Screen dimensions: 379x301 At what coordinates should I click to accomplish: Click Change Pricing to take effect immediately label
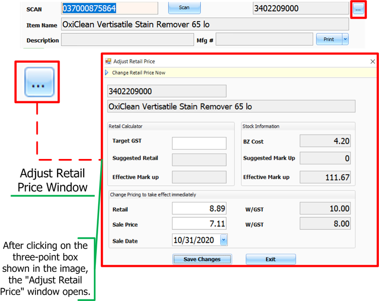(x=153, y=195)
